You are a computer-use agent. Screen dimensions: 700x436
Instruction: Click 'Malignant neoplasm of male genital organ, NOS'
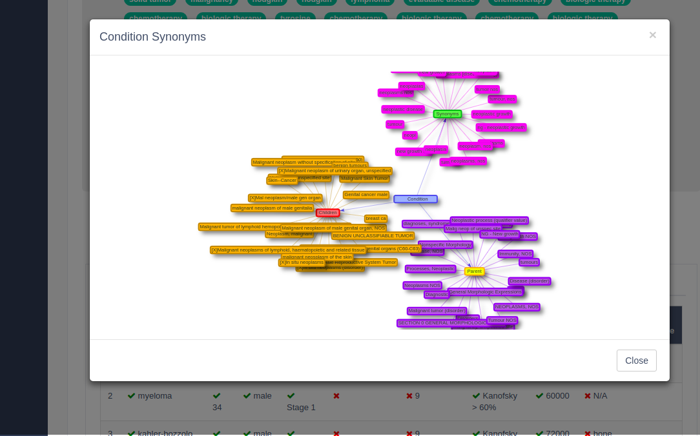coord(333,228)
